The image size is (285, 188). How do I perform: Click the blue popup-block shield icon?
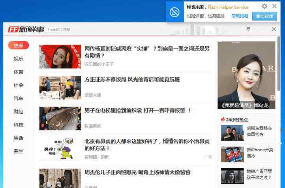pos(174,12)
